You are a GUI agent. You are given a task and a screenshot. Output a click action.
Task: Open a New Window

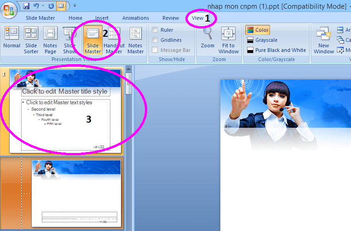(324, 40)
